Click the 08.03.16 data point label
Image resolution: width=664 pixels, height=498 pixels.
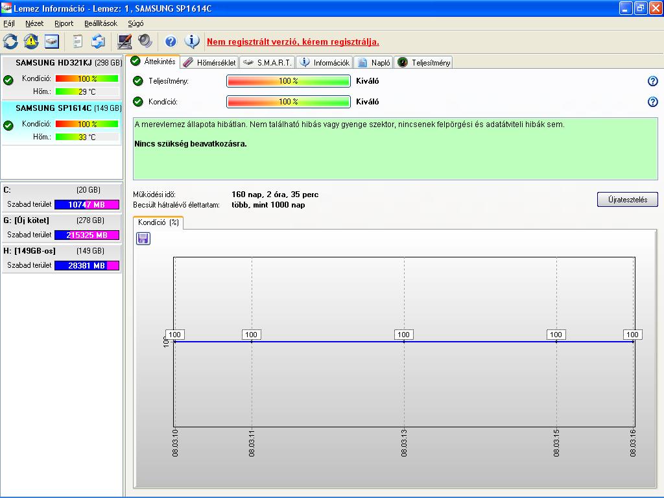(632, 335)
